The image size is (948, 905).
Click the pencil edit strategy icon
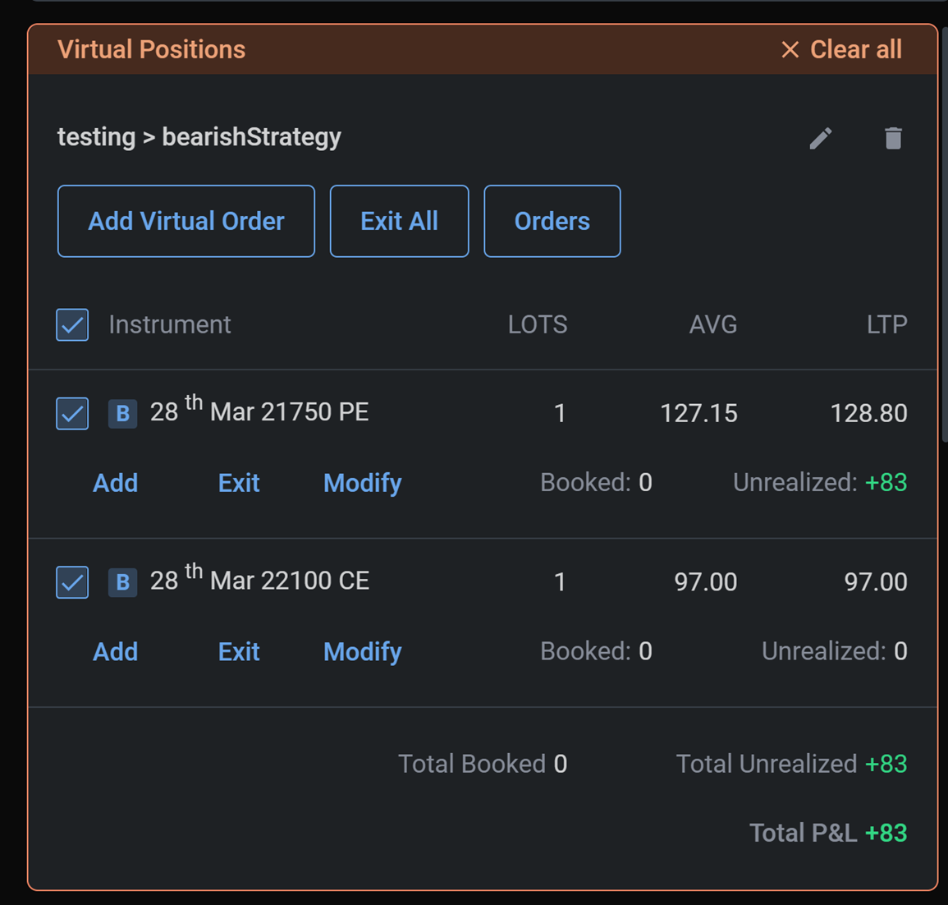[820, 138]
